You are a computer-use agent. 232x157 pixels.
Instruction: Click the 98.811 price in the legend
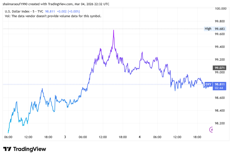coord(50,11)
